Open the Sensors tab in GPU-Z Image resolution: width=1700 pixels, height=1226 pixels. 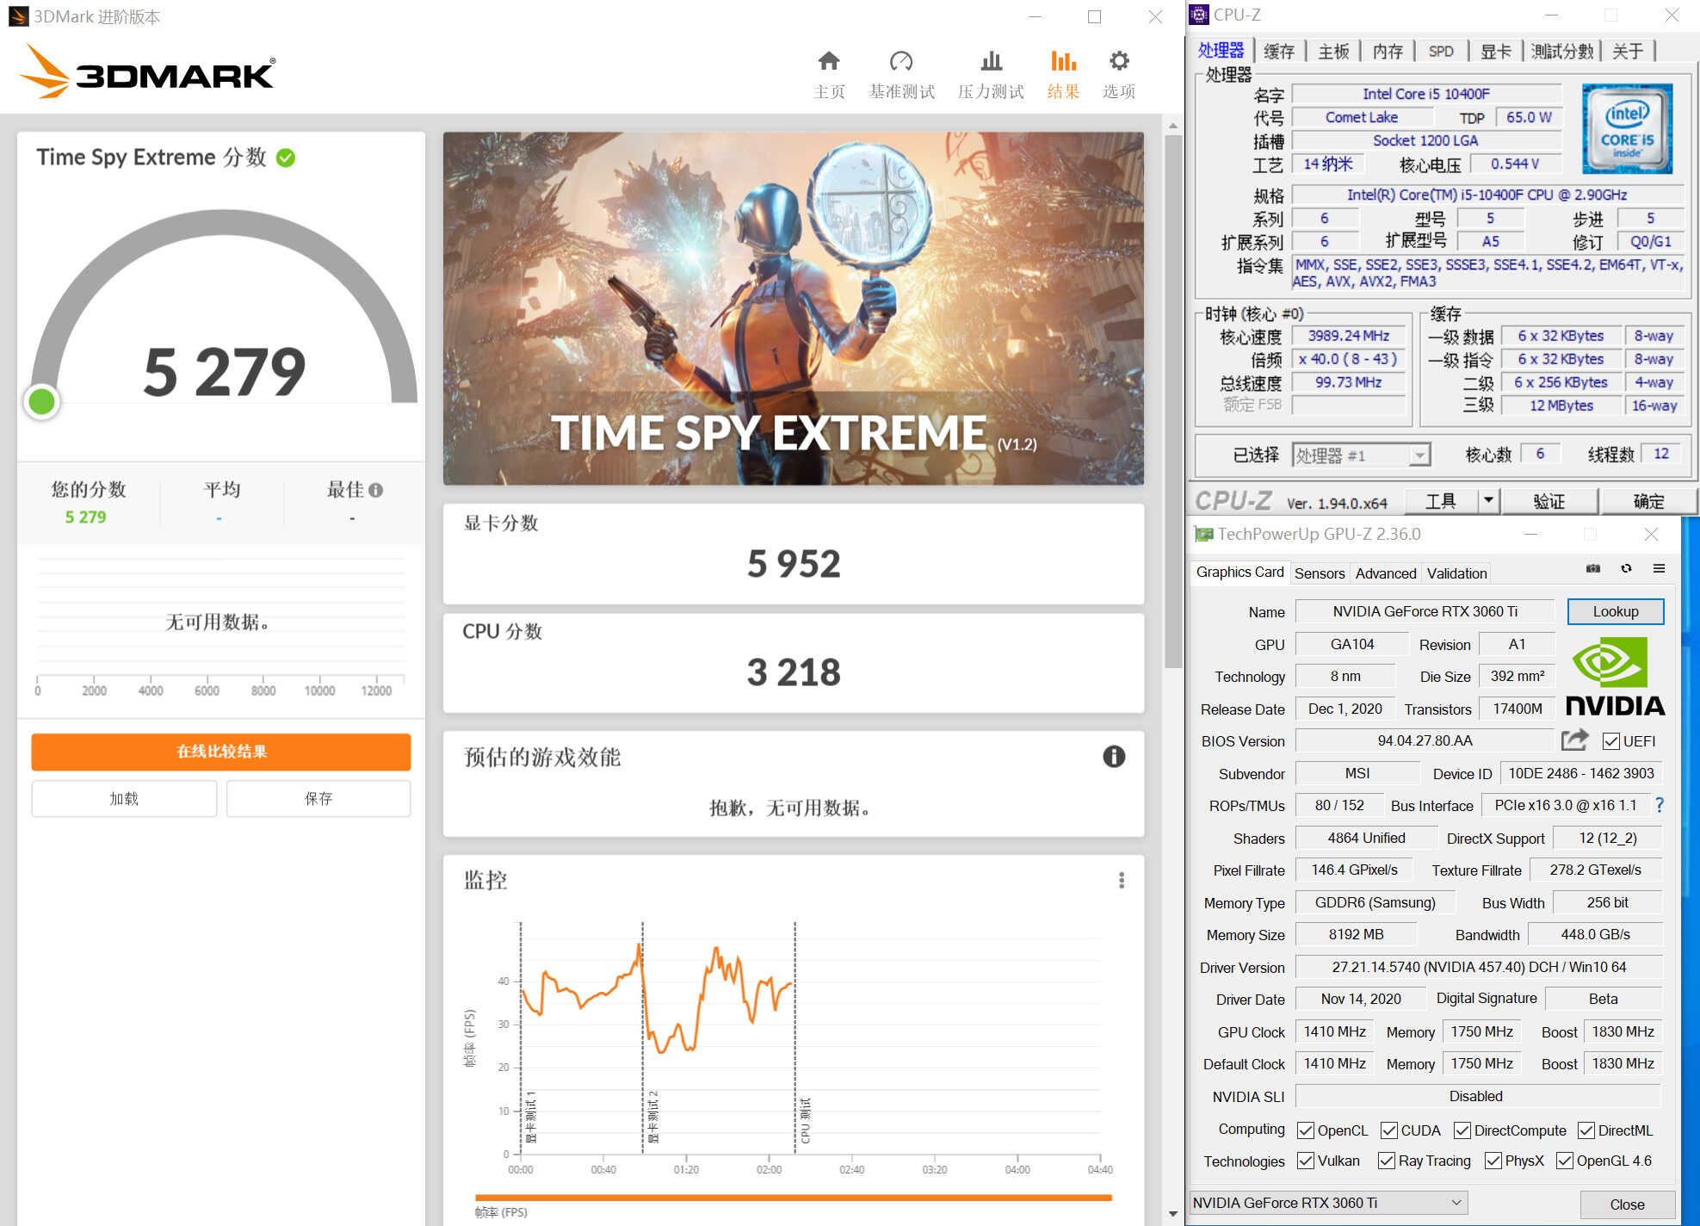1319,573
